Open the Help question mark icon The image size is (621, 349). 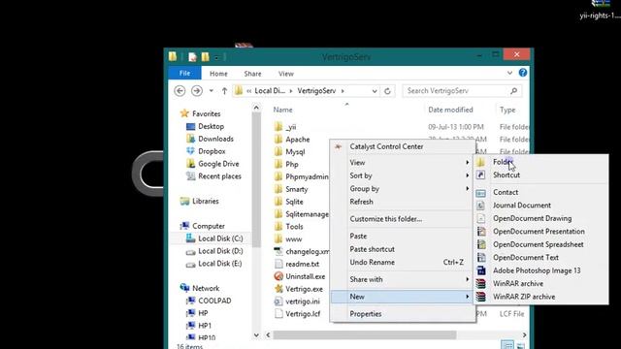[523, 73]
